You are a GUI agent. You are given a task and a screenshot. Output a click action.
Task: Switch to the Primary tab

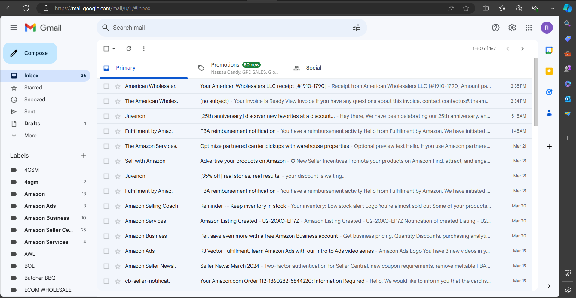(x=144, y=68)
